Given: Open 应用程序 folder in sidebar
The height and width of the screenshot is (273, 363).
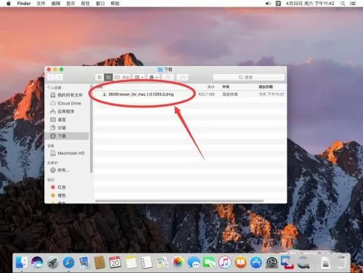Looking at the screenshot, I should [x=67, y=111].
